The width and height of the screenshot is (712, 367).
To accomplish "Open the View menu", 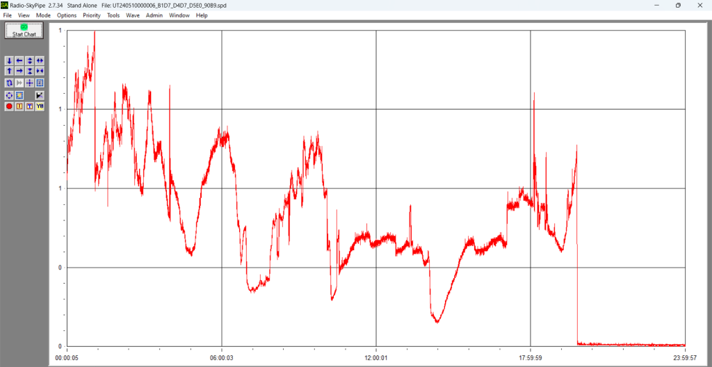I will pos(24,15).
